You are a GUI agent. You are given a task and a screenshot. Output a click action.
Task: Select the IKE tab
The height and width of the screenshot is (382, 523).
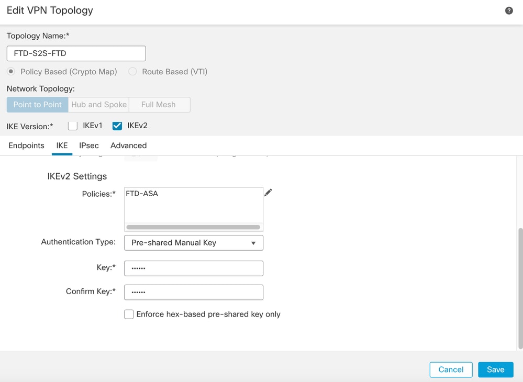pos(62,145)
